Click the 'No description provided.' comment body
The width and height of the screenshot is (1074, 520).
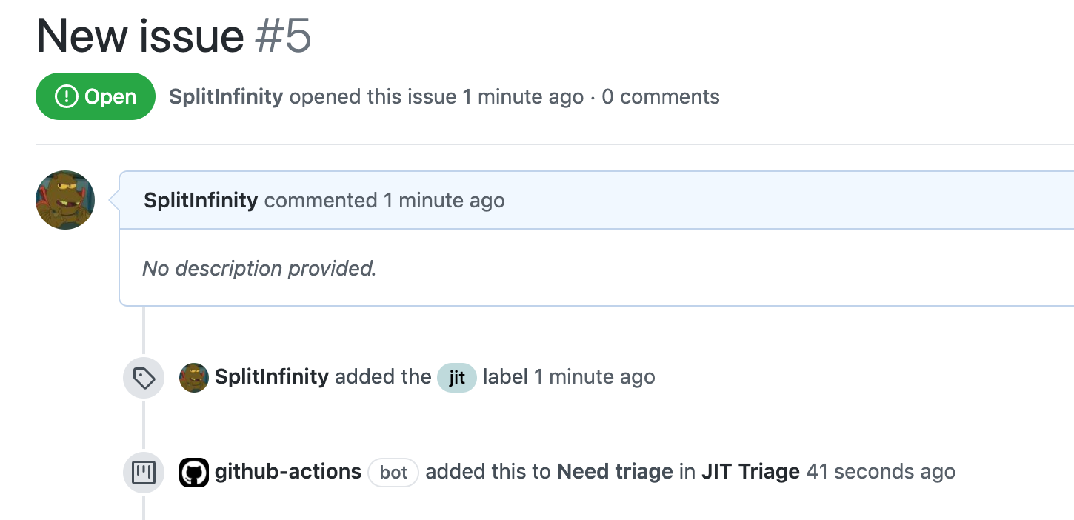coord(259,268)
